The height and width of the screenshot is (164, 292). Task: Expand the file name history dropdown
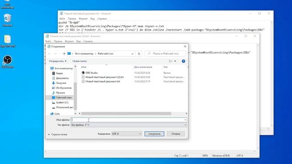[185, 120]
